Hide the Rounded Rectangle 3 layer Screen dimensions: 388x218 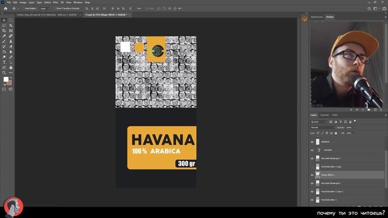tap(312, 159)
